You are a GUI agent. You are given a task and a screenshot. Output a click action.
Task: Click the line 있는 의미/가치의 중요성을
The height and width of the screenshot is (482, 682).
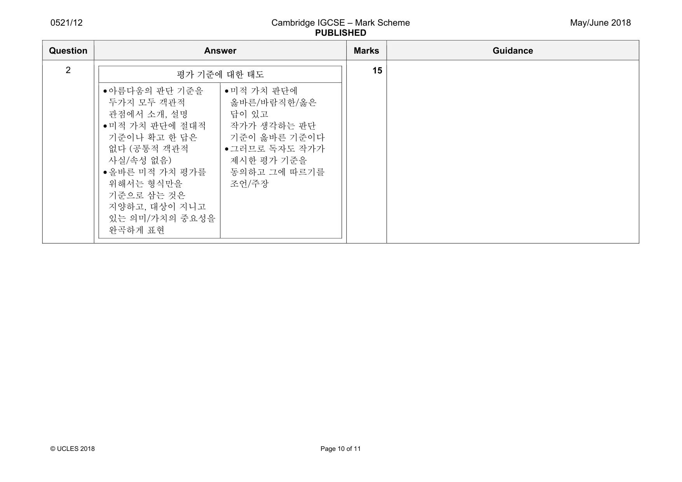[162, 218]
